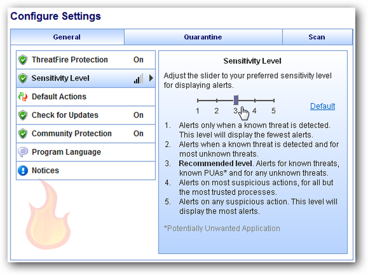The image size is (368, 275).
Task: Click the Default Actions arrows icon
Action: coord(23,97)
